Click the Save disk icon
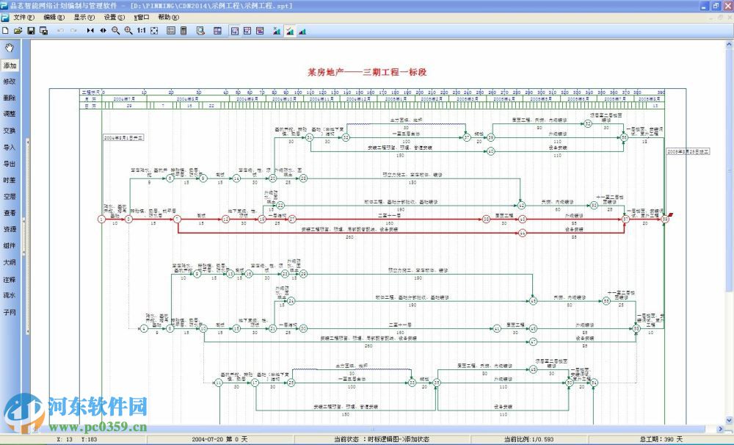 point(31,31)
